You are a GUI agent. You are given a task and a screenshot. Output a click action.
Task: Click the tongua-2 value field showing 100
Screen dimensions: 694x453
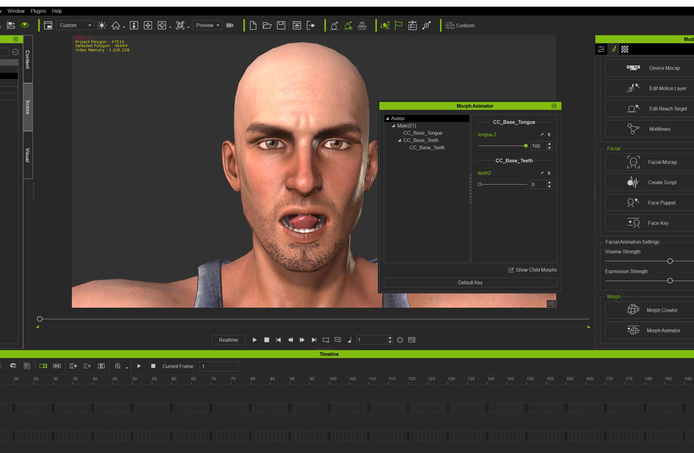click(538, 146)
